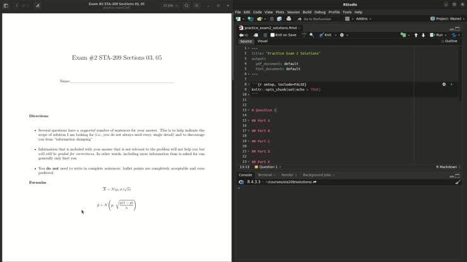Viewport: 467px width, 262px height.
Task: Open the Build menu
Action: point(307,12)
